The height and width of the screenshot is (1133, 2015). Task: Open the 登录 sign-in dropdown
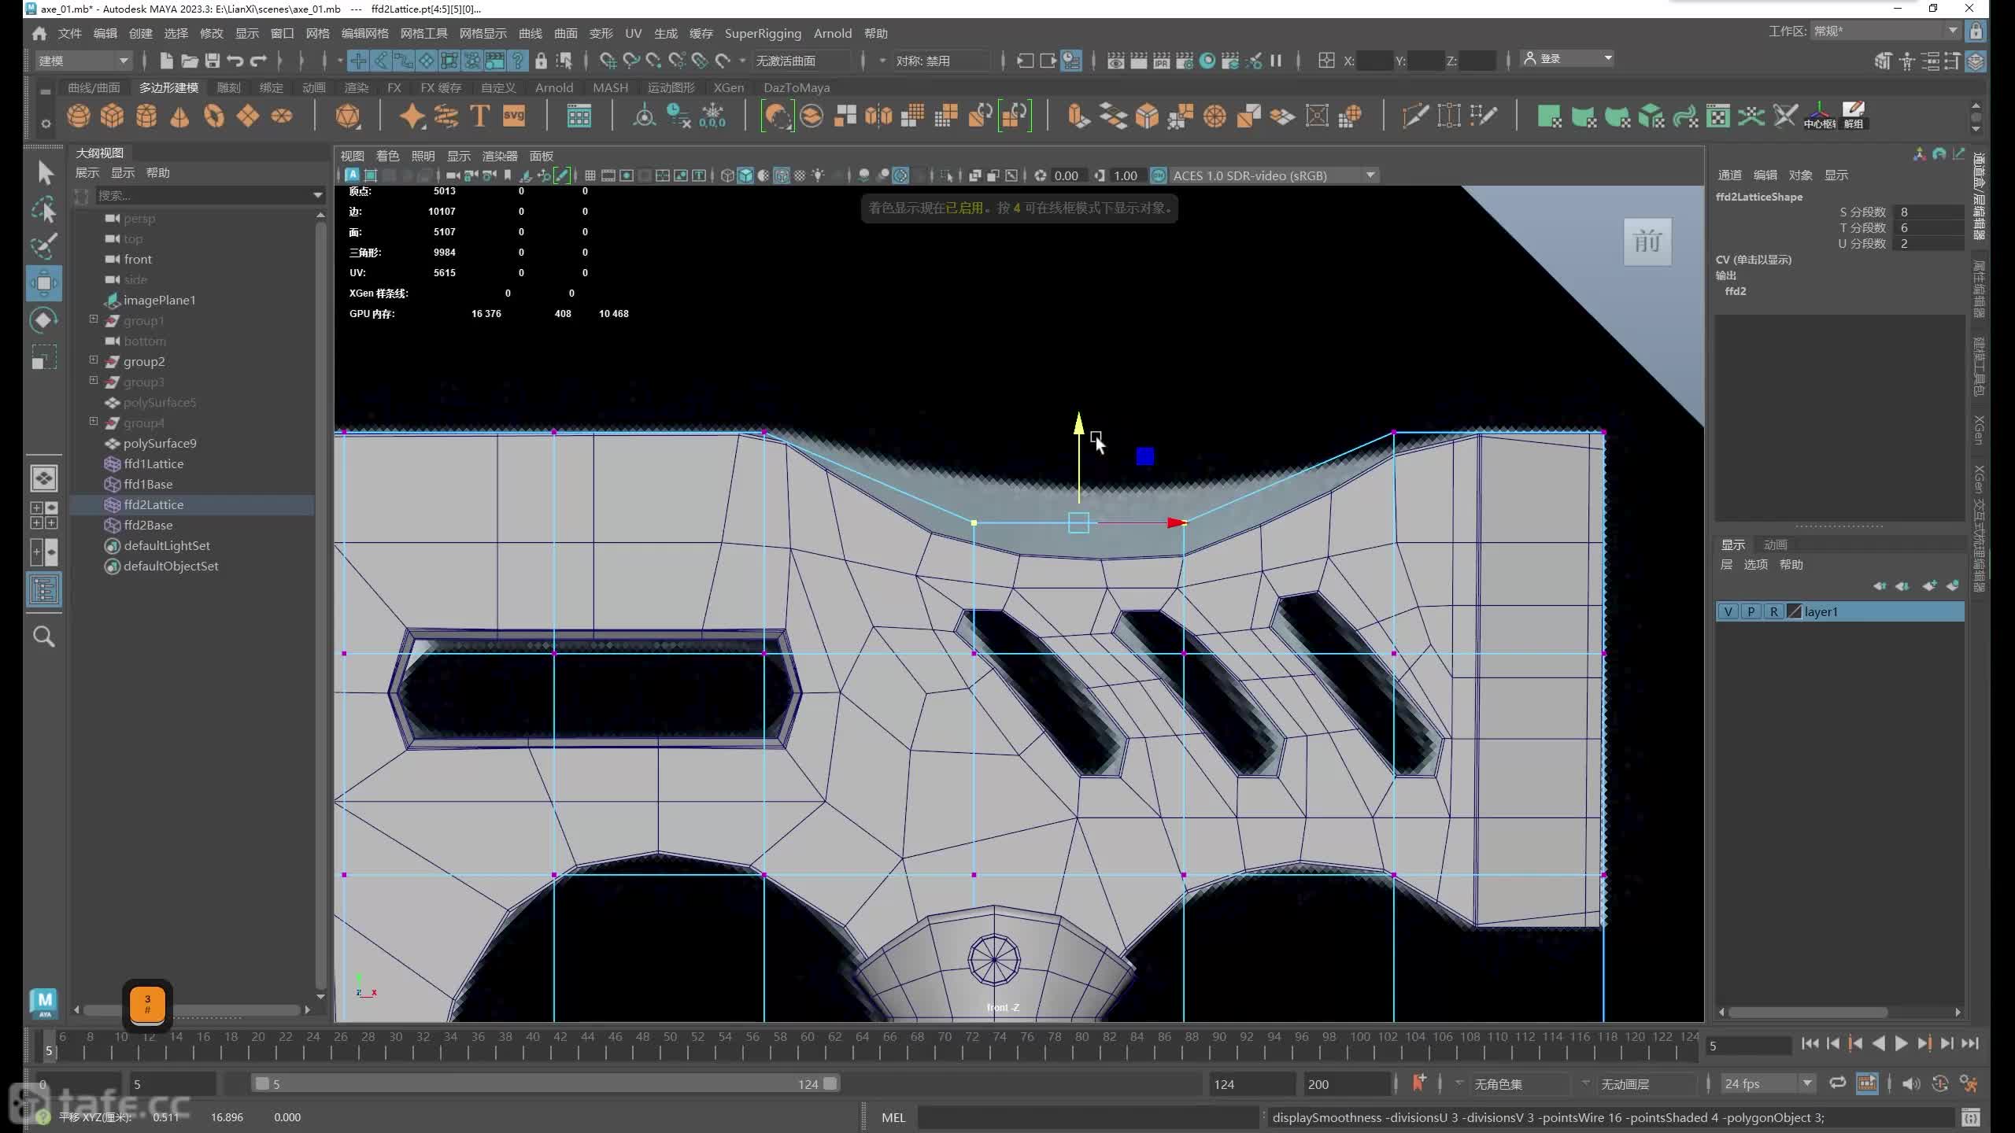[x=1568, y=58]
